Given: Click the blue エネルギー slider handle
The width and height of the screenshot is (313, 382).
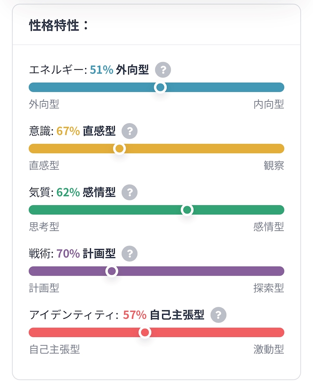Looking at the screenshot, I should tap(160, 87).
